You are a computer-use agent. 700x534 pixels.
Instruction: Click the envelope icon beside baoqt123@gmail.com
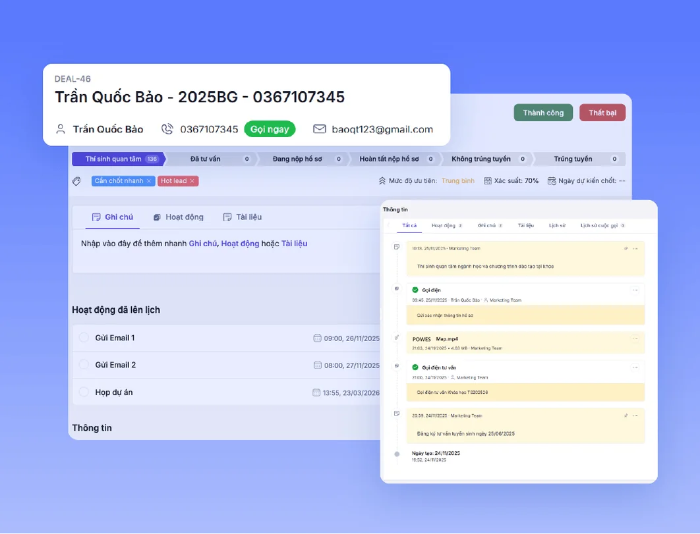pos(319,129)
